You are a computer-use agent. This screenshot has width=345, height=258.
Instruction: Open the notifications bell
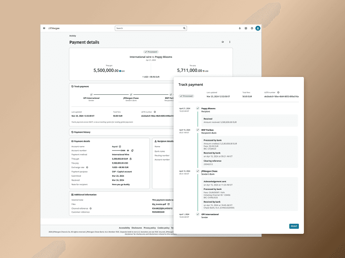point(240,28)
